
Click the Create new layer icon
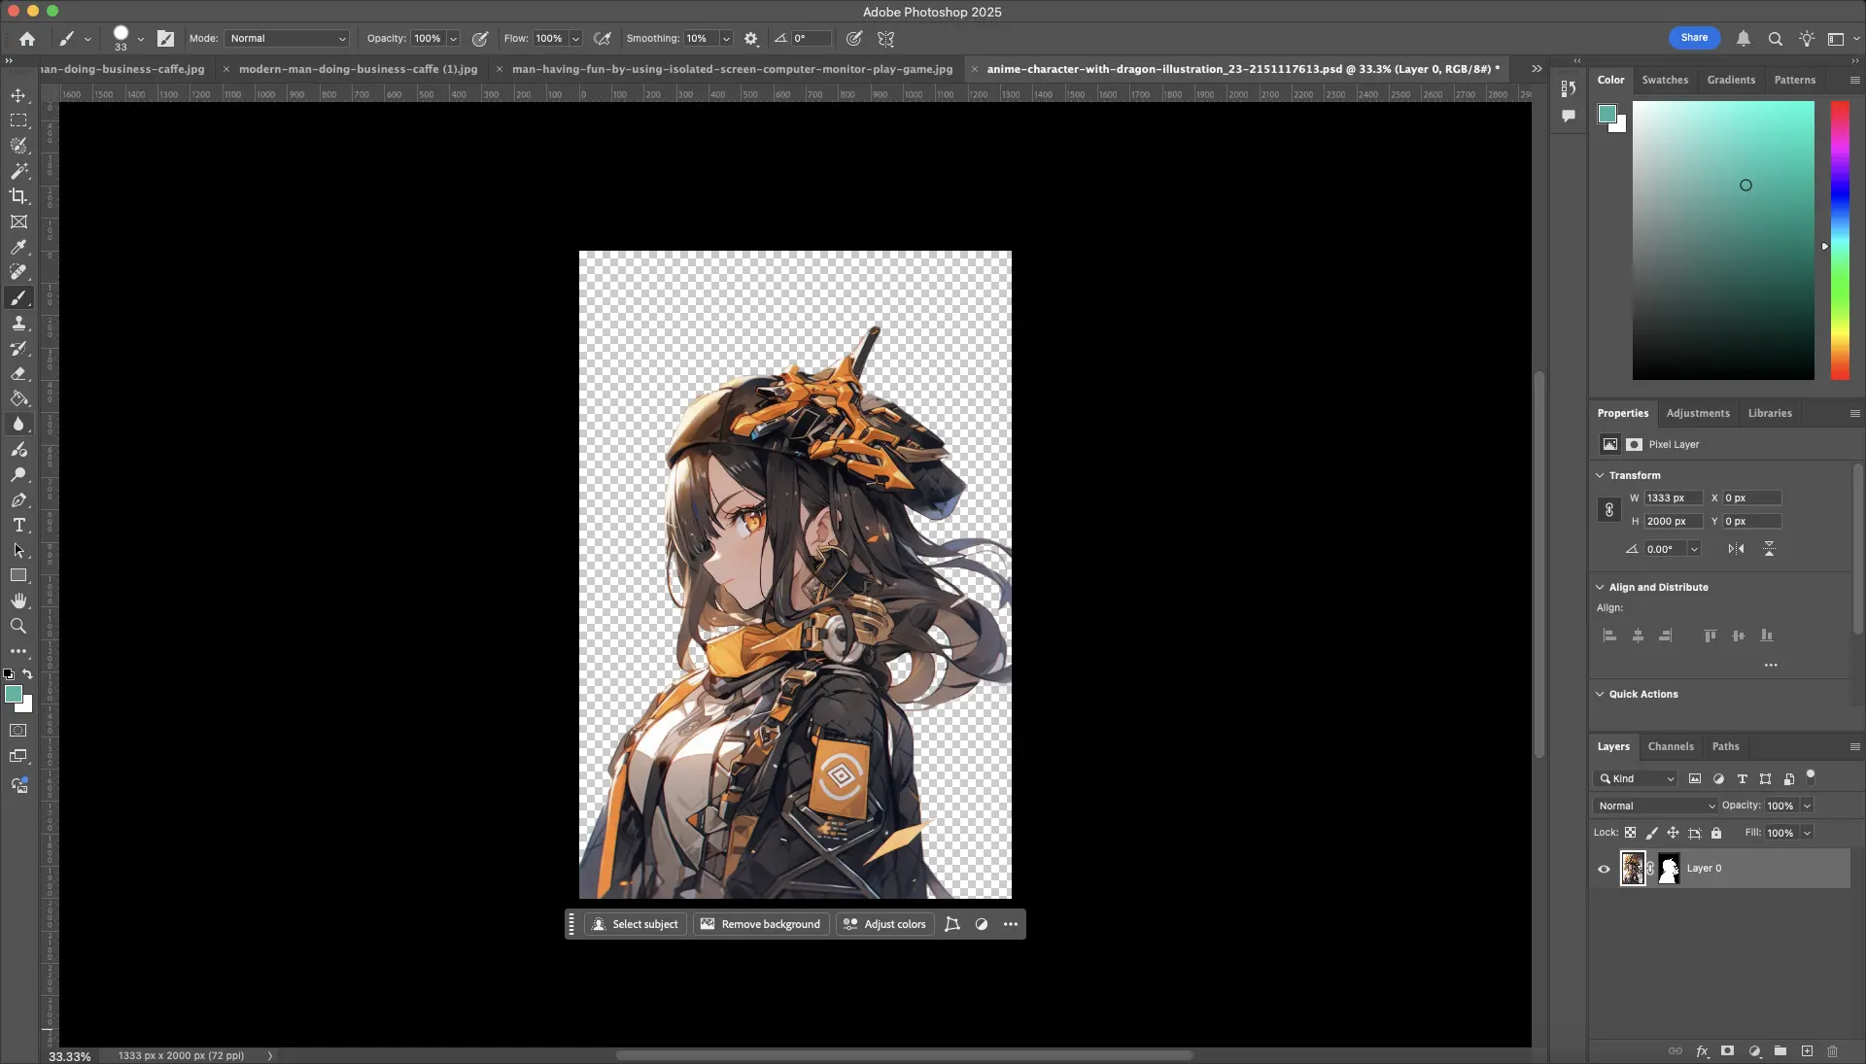point(1807,1051)
